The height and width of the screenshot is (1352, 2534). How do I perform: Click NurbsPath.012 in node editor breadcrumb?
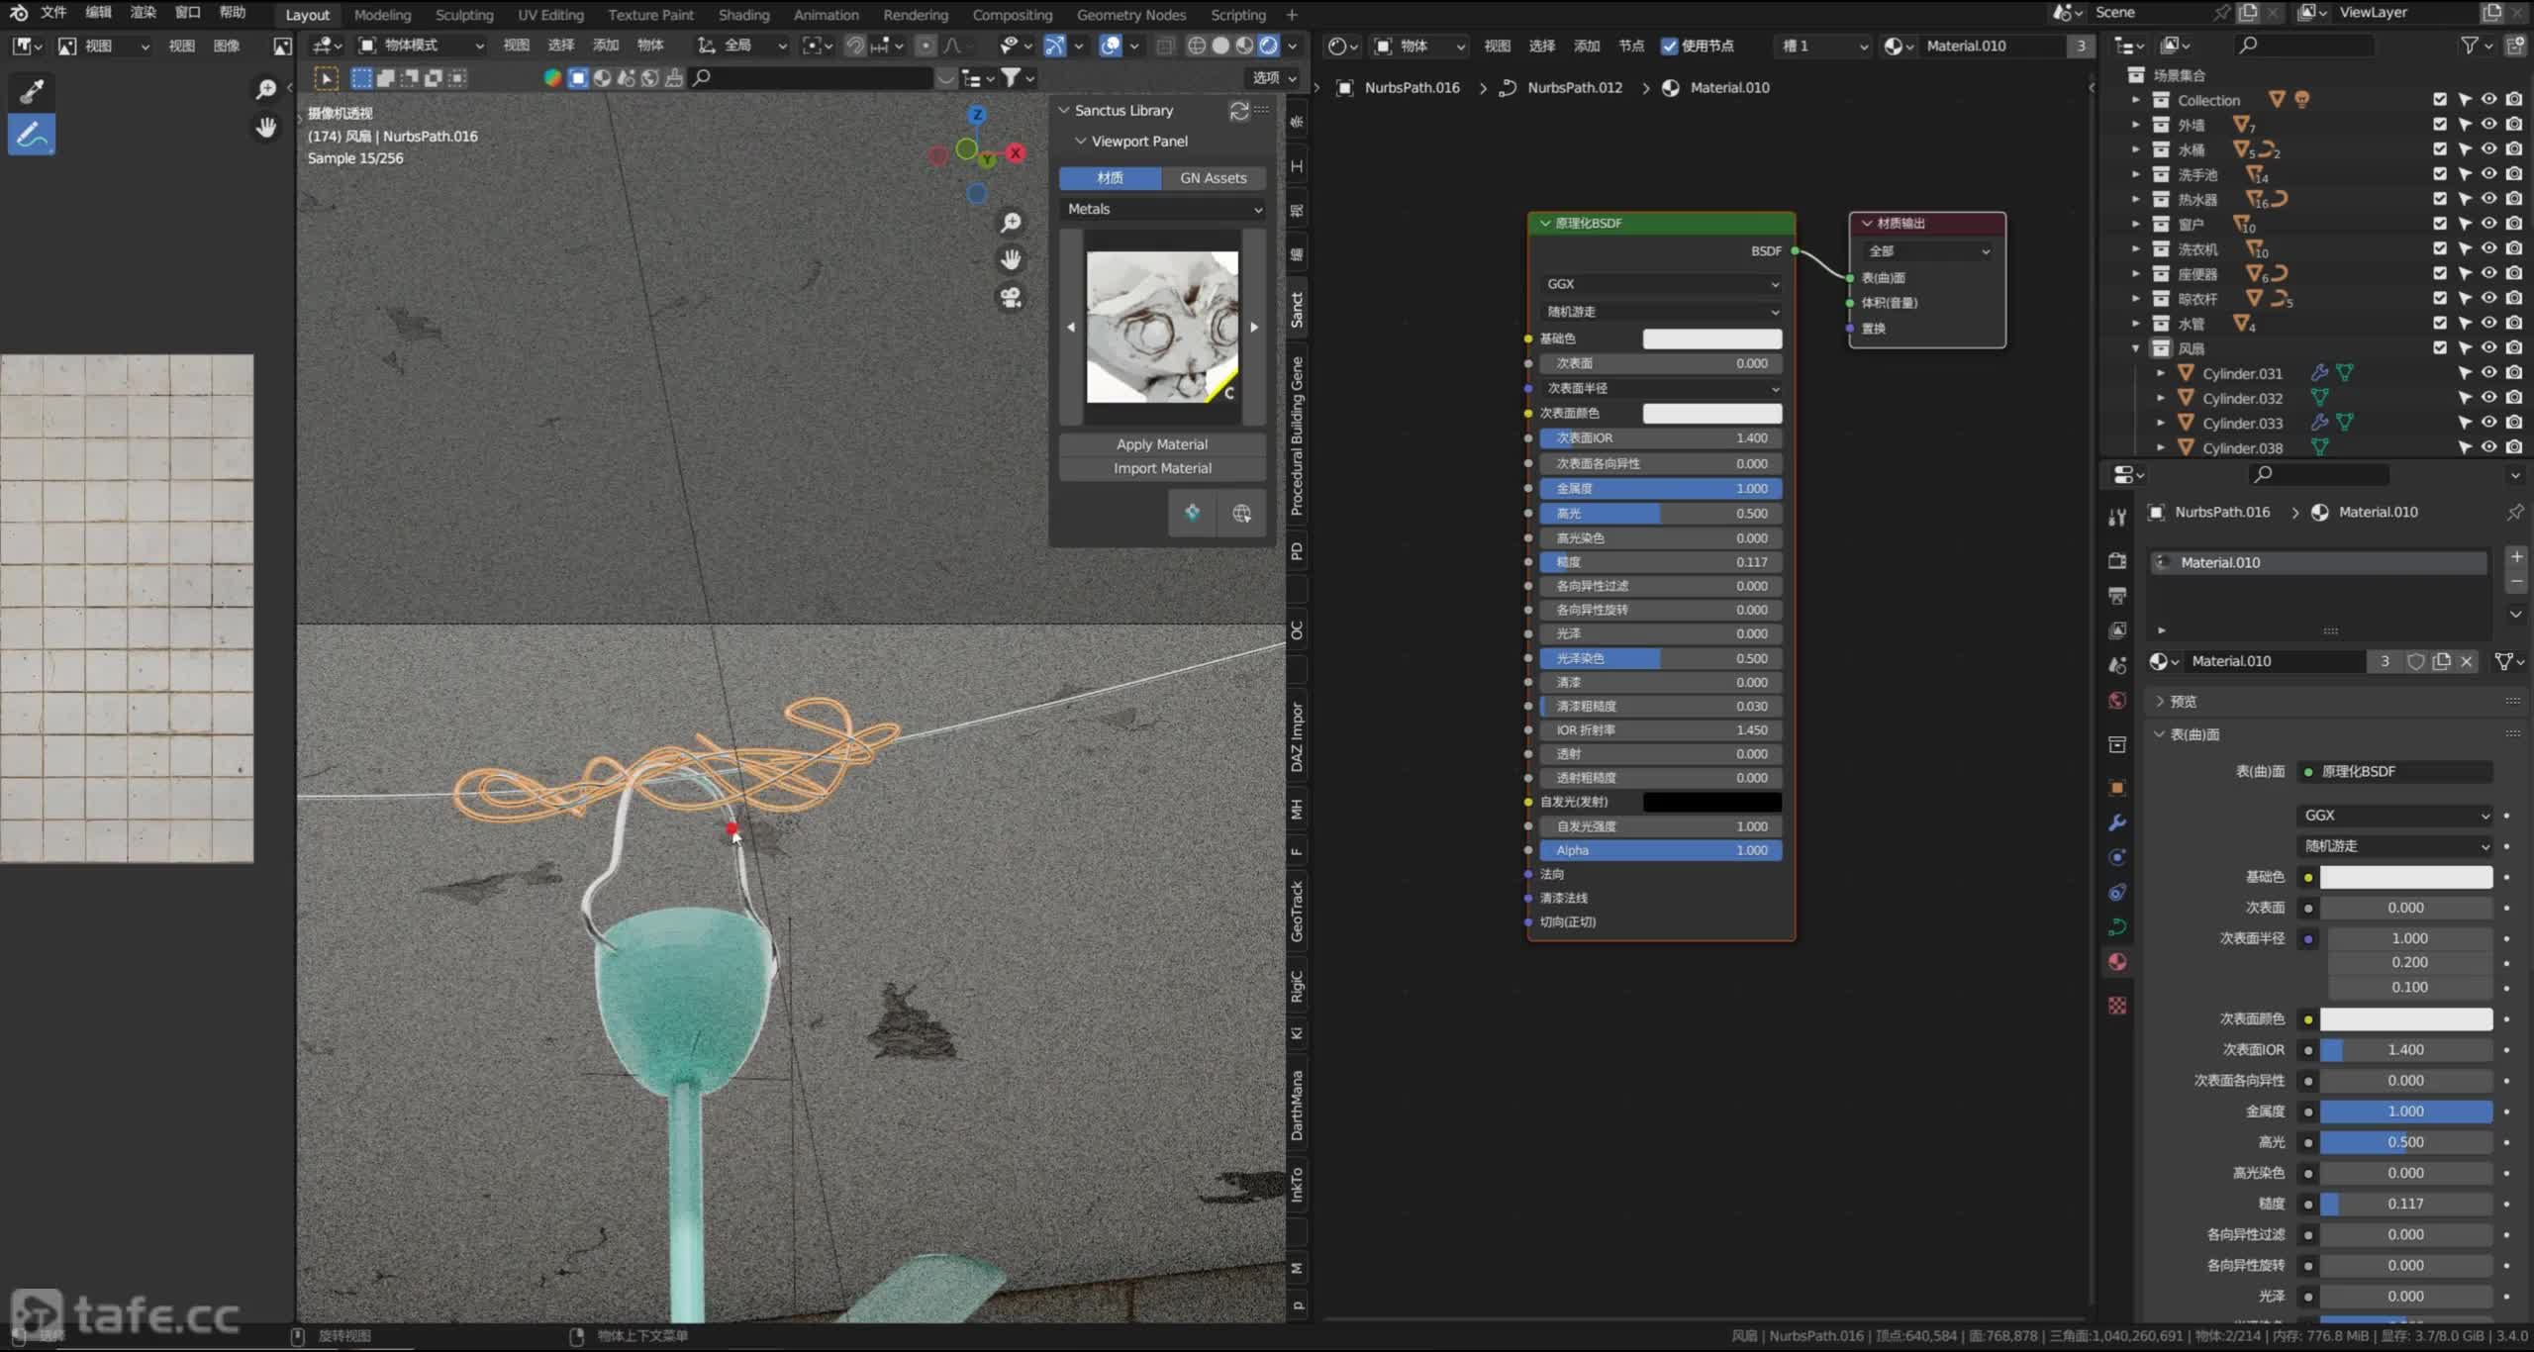[x=1574, y=88]
